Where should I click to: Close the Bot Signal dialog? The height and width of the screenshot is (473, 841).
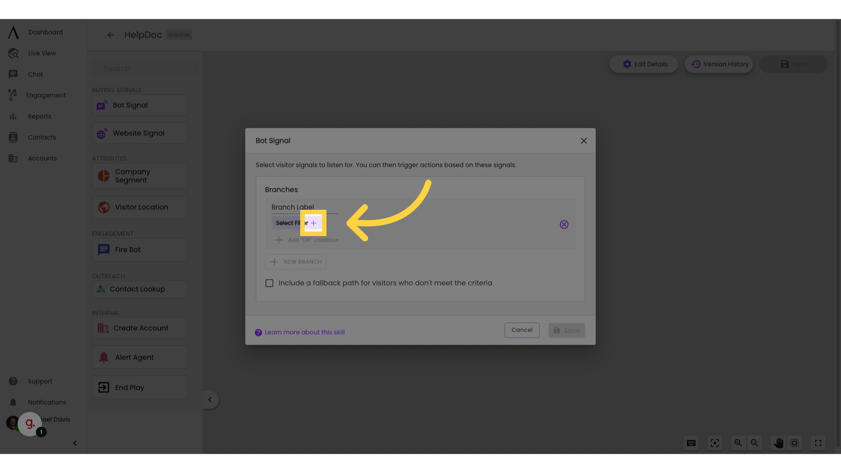click(x=584, y=141)
